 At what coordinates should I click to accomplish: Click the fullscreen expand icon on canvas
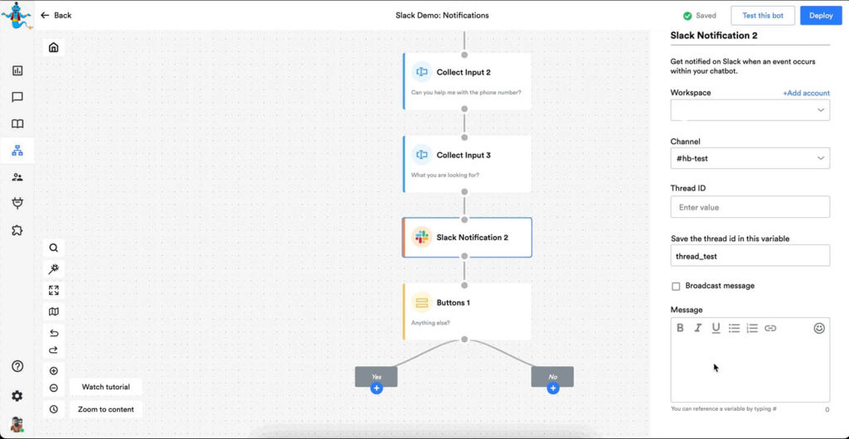coord(54,291)
